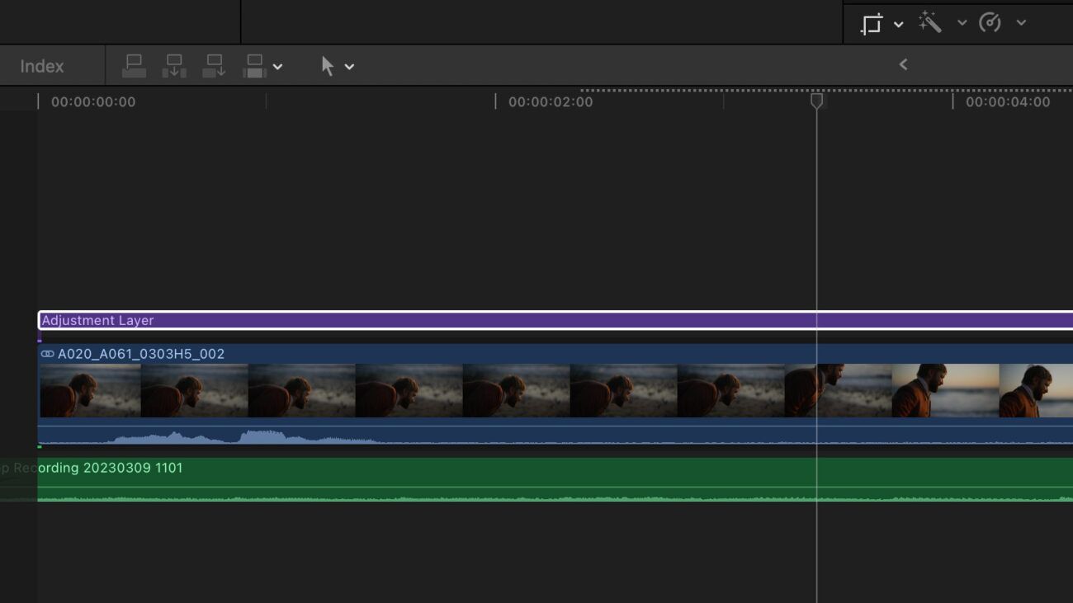Toggle the clip link icon on A020_A061_0303H5_002

click(x=49, y=354)
